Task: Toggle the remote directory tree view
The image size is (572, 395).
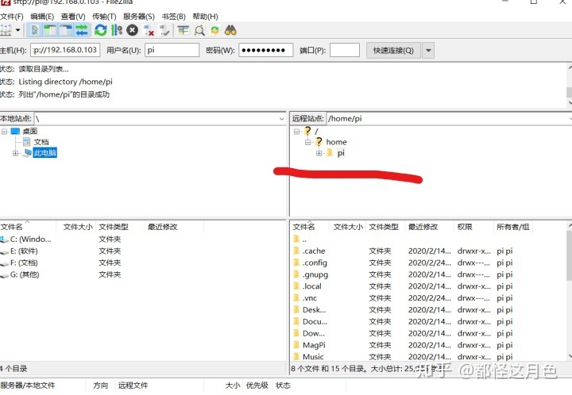Action: pos(66,30)
